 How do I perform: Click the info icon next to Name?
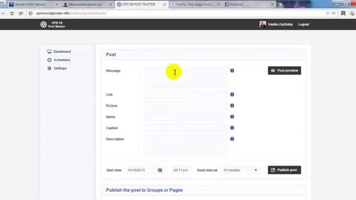point(232,117)
